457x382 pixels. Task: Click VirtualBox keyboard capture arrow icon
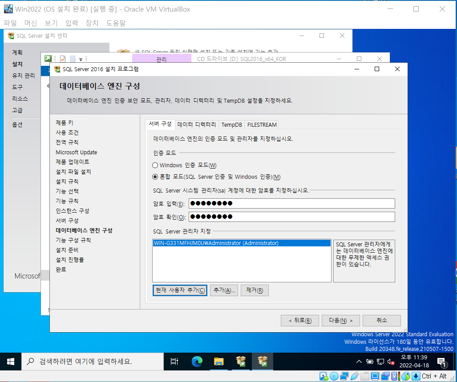416,376
